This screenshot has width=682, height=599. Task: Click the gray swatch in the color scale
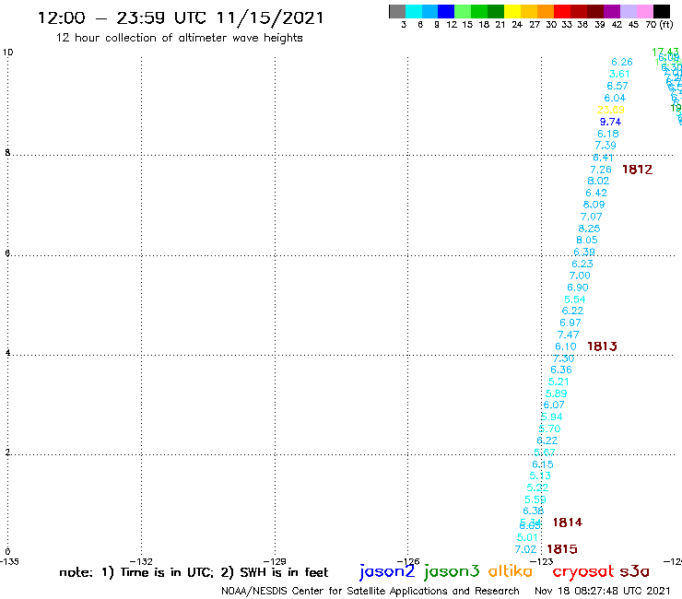[397, 11]
